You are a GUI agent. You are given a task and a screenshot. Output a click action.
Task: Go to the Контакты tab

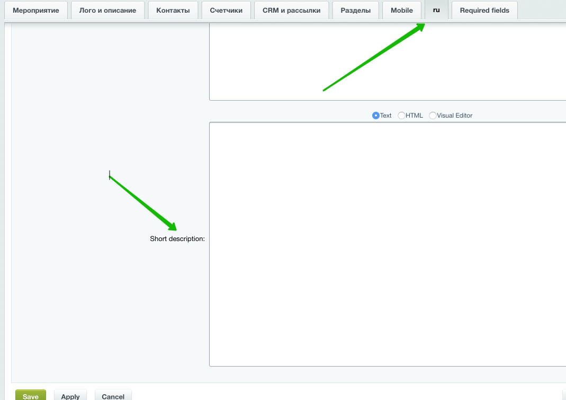[173, 10]
